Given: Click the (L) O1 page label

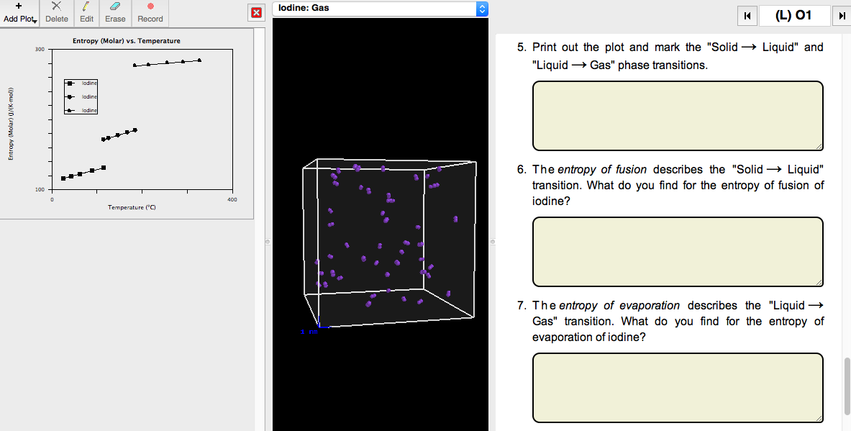Looking at the screenshot, I should click(794, 14).
